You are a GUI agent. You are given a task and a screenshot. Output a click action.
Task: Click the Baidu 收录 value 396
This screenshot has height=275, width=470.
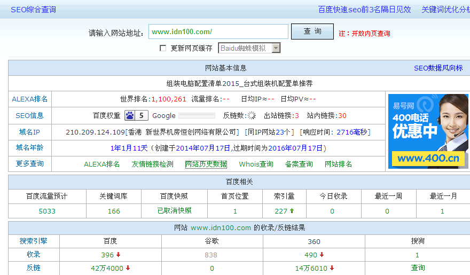click(107, 255)
